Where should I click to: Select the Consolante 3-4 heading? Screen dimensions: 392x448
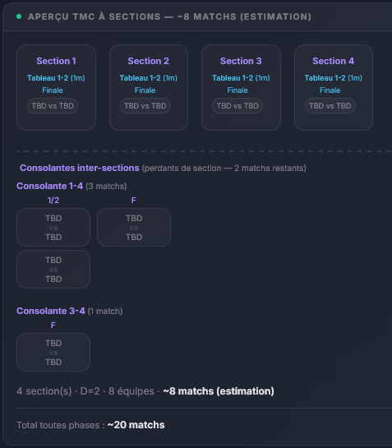tap(51, 311)
